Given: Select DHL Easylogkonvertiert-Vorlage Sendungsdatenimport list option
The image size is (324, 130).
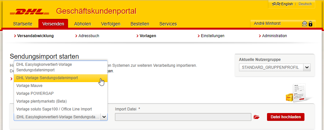Looking at the screenshot, I should [x=61, y=67].
